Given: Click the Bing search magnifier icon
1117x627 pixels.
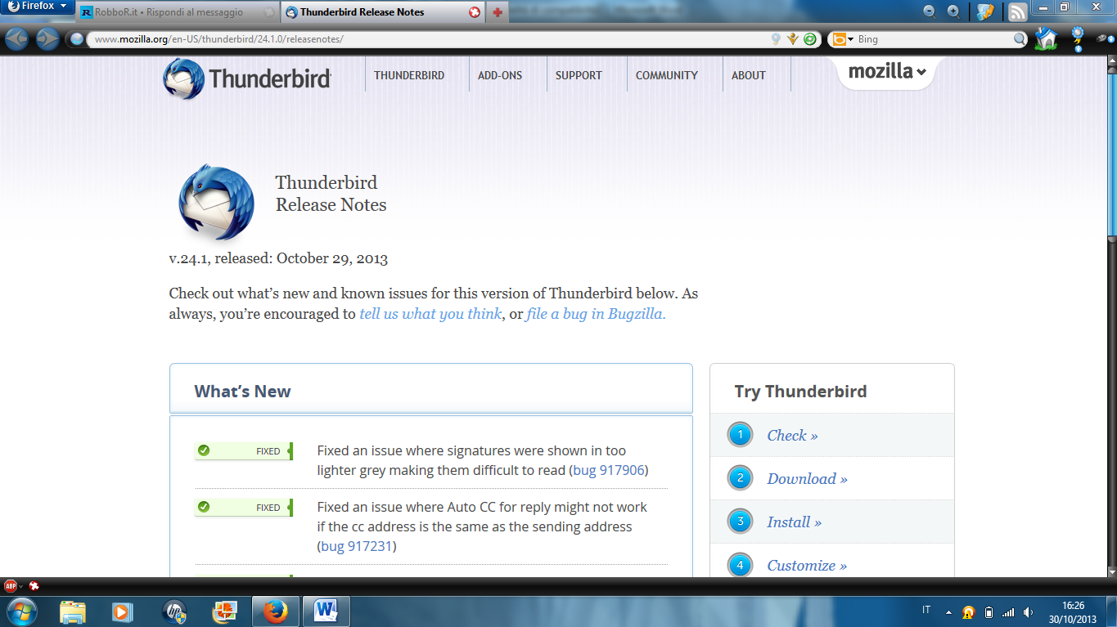Looking at the screenshot, I should (1020, 39).
